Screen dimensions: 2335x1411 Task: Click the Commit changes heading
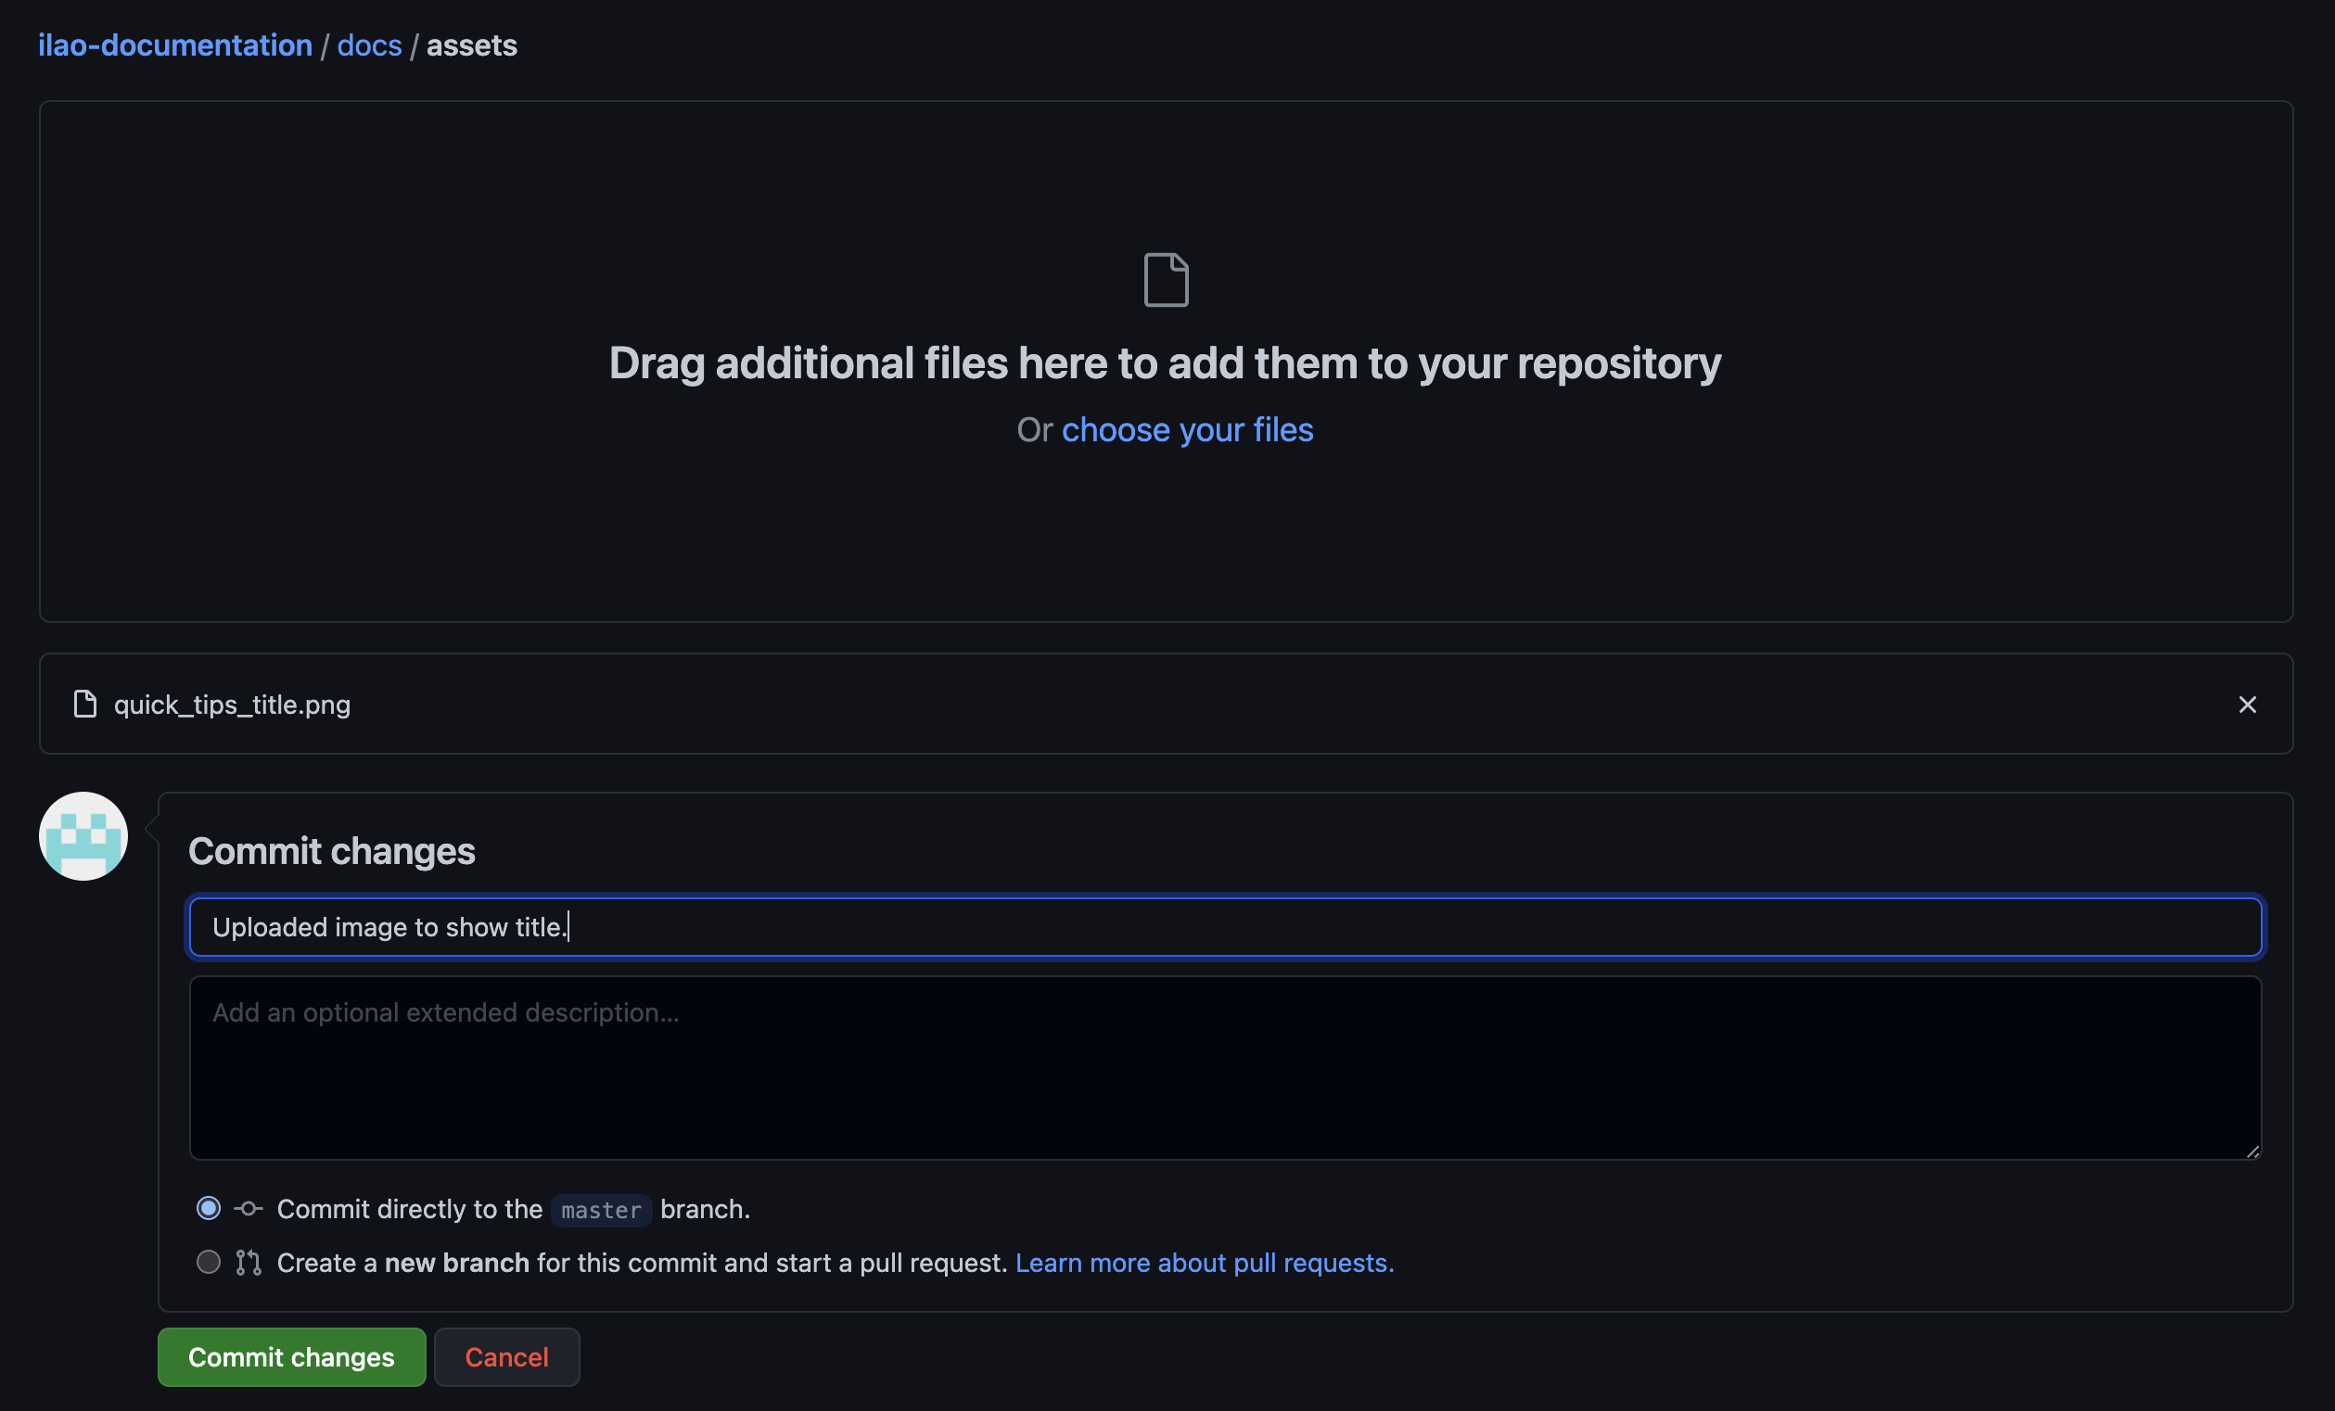[332, 851]
